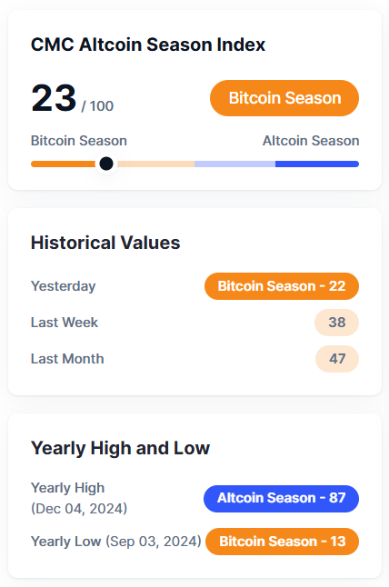Click the solid orange segment of the bar

click(65, 164)
